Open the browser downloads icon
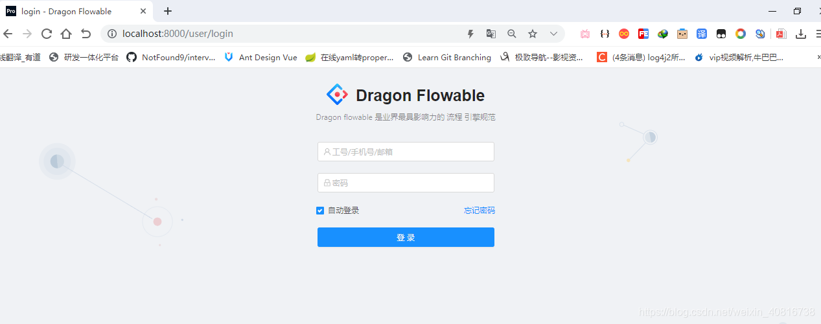This screenshot has height=324, width=821. (801, 34)
